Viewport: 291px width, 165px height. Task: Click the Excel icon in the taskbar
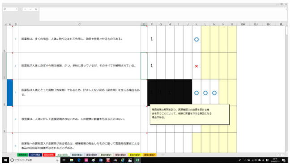(137, 160)
